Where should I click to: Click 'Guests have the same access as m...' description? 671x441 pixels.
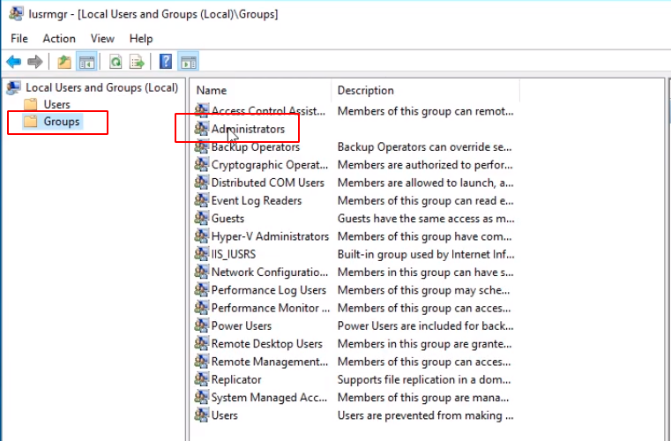[x=426, y=219]
